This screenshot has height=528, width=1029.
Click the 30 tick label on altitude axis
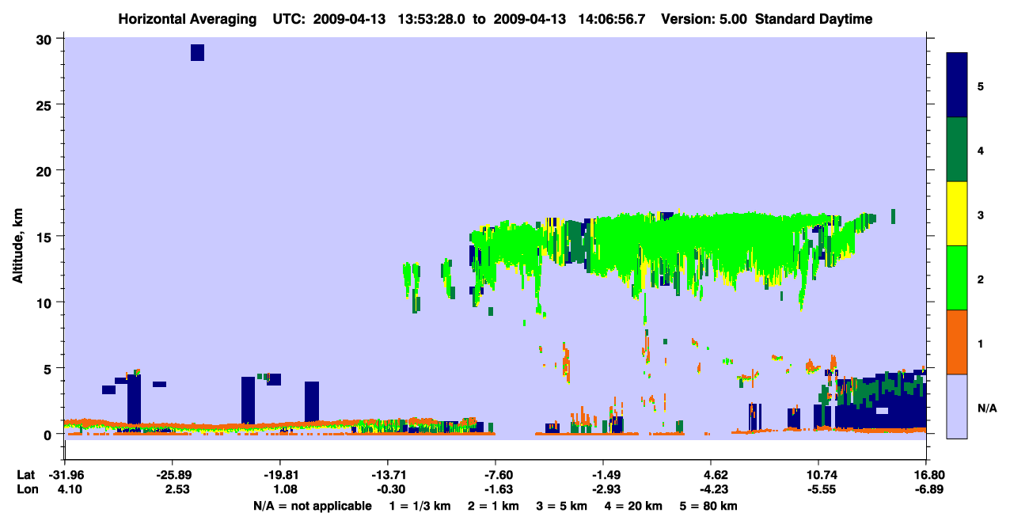tap(44, 39)
